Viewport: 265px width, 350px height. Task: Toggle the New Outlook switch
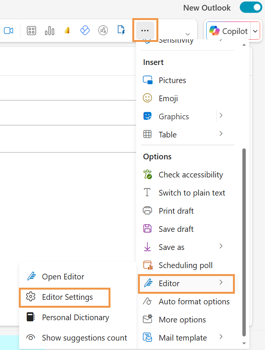(251, 7)
